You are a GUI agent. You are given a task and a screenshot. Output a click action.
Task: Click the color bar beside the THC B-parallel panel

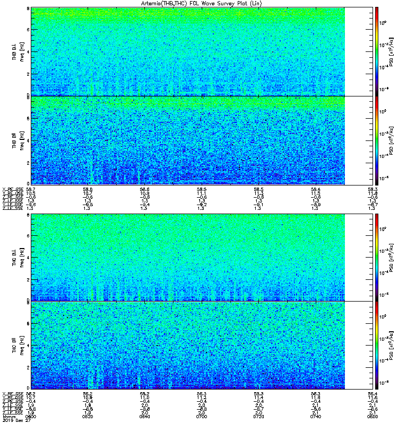click(377, 346)
